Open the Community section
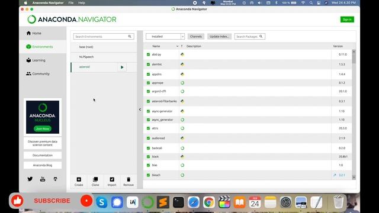 click(38, 73)
